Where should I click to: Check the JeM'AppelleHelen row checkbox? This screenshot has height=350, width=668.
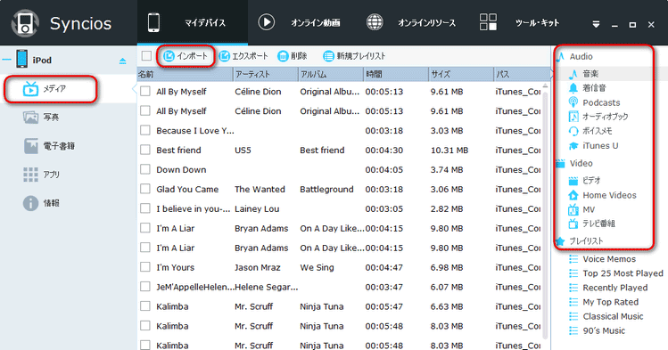pos(145,287)
